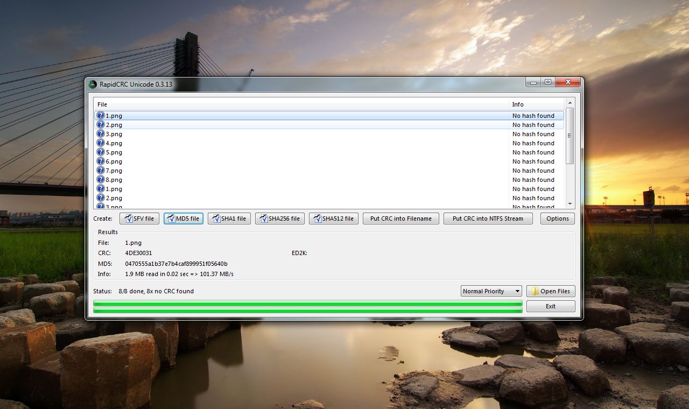Click the status icon next to 6.png
Viewport: 689px width, 409px height.
point(101,161)
